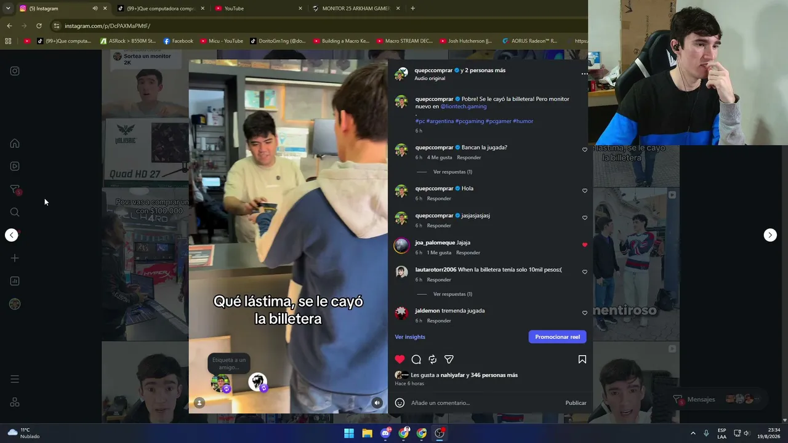Go to the next post

coord(770,235)
